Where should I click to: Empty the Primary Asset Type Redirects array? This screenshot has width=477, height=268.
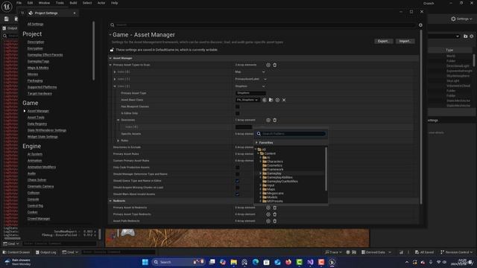point(275,214)
